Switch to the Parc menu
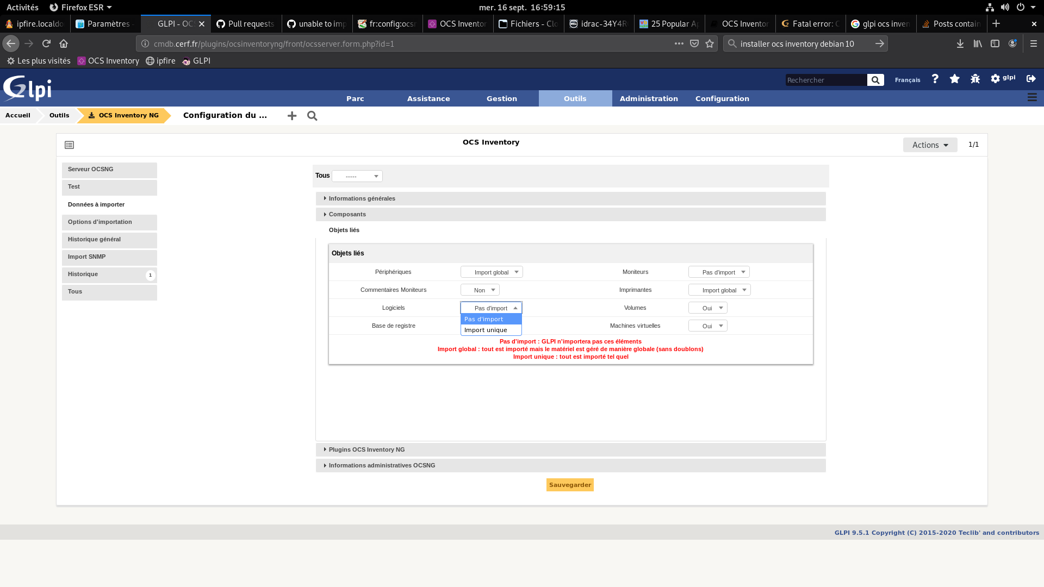Image resolution: width=1044 pixels, height=587 pixels. point(355,98)
